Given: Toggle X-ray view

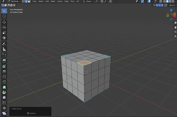Looking at the screenshot, I should pyautogui.click(x=161, y=1).
